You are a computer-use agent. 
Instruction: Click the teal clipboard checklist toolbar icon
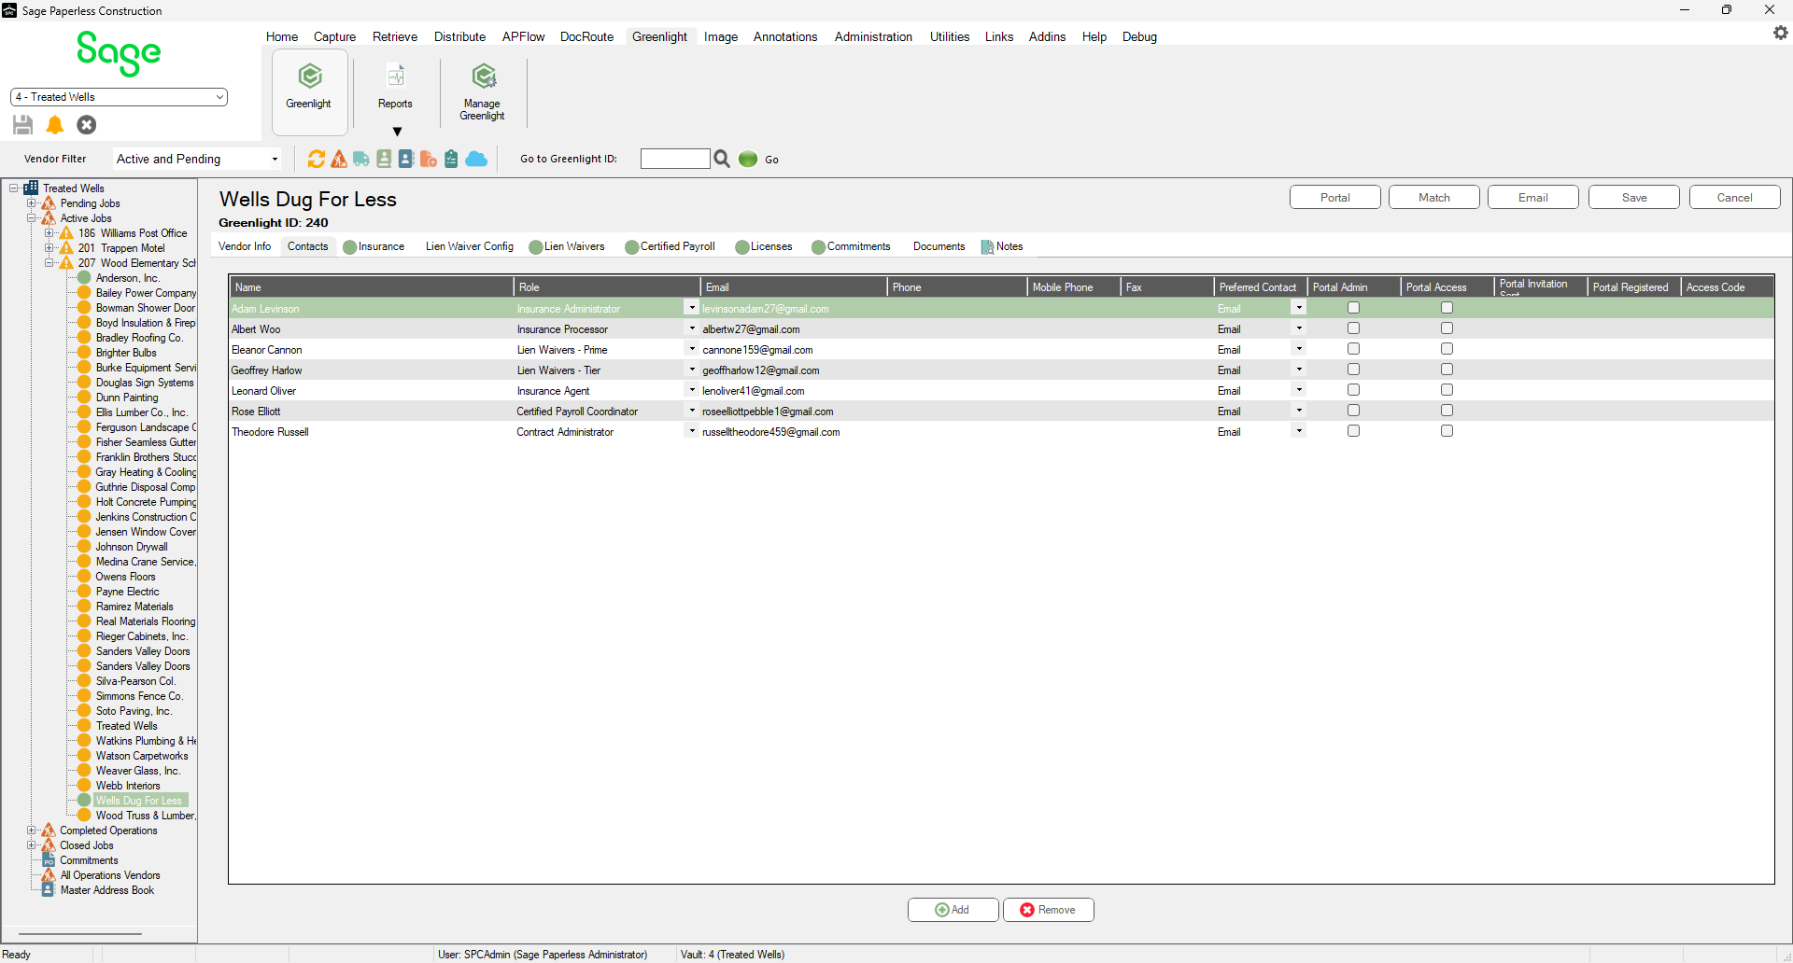pyautogui.click(x=451, y=159)
